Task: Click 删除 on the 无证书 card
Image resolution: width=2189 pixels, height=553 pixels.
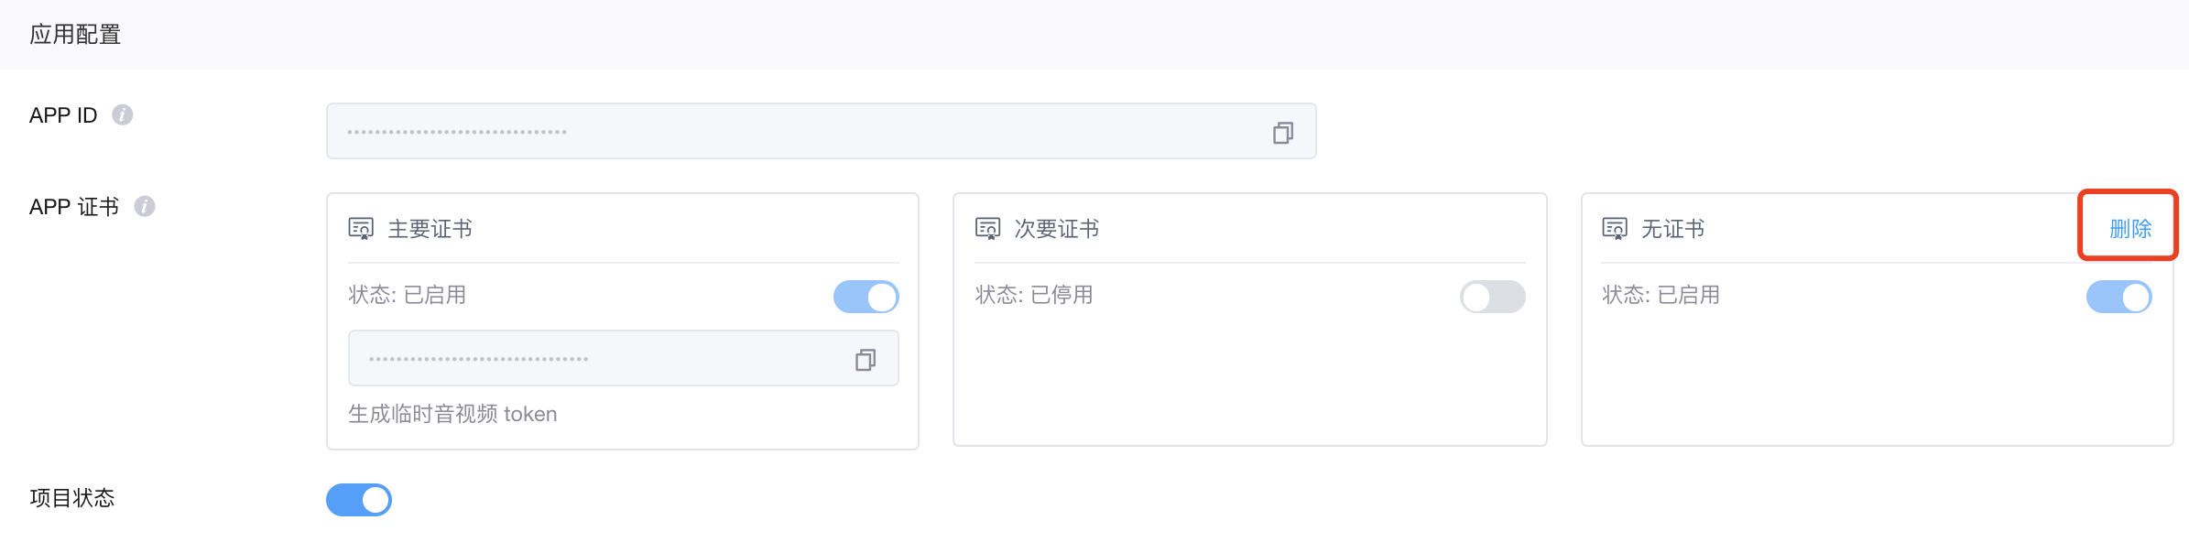Action: point(2130,228)
